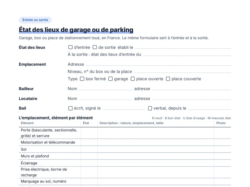Click the "Bail" section label
The width and height of the screenshot is (250, 187).
(22, 108)
